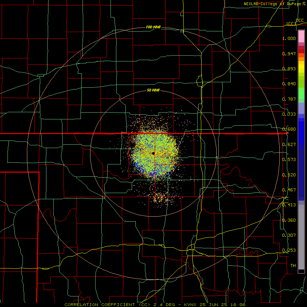Click the Correlation Coefficient caption at the bottom
307x307 pixels.
(x=155, y=305)
